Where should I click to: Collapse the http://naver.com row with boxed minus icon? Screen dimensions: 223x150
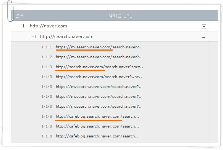click(x=204, y=27)
